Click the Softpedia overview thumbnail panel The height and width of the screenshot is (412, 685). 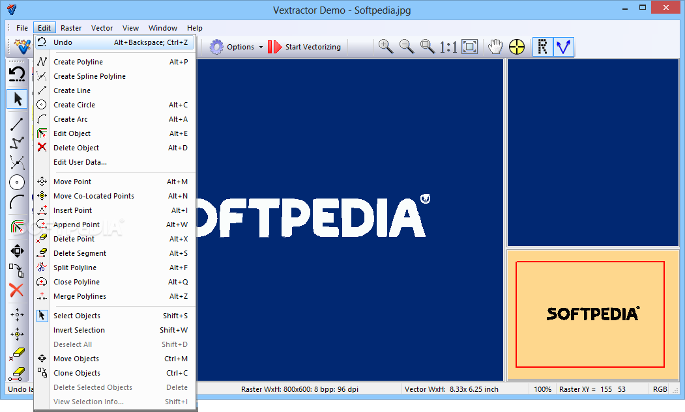(x=593, y=314)
